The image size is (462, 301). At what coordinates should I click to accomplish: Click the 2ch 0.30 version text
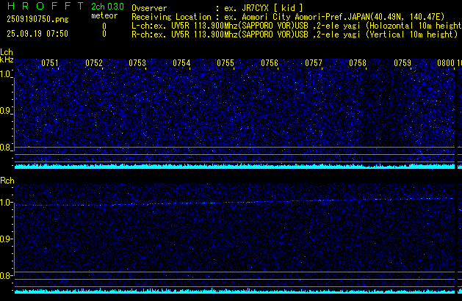click(x=107, y=7)
